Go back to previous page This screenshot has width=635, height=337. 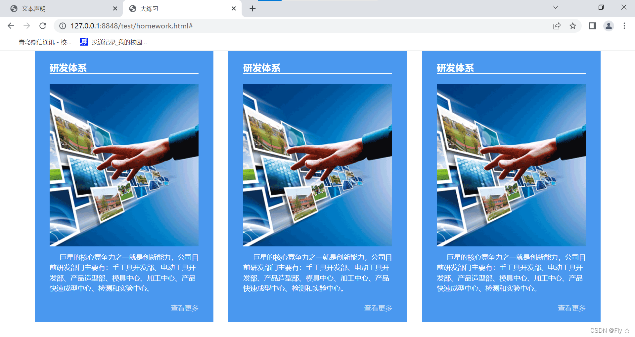pyautogui.click(x=11, y=26)
